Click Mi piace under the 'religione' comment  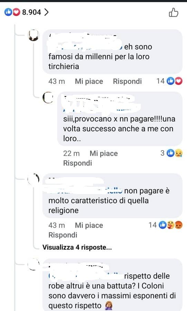pyautogui.click(x=89, y=225)
